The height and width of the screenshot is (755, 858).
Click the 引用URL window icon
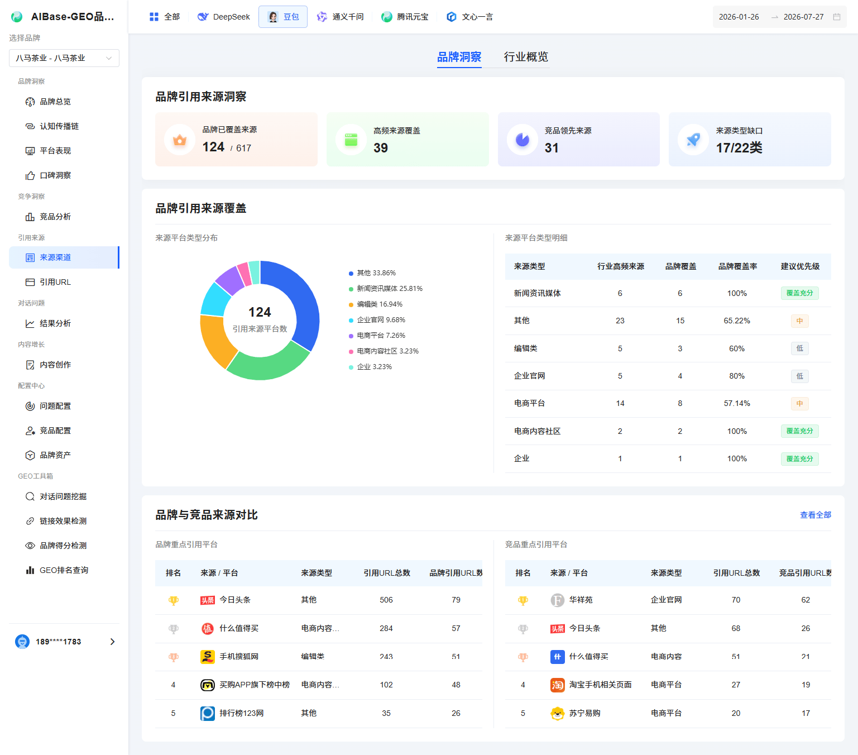(x=30, y=282)
